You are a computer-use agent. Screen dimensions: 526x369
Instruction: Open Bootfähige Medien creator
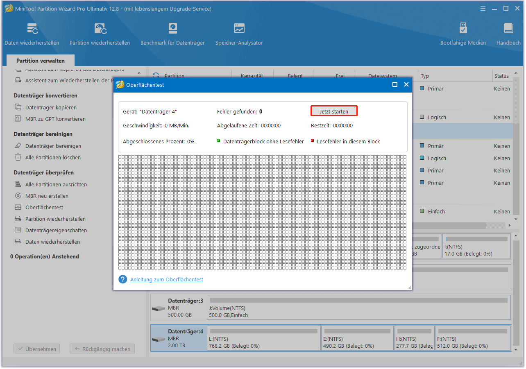point(463,34)
